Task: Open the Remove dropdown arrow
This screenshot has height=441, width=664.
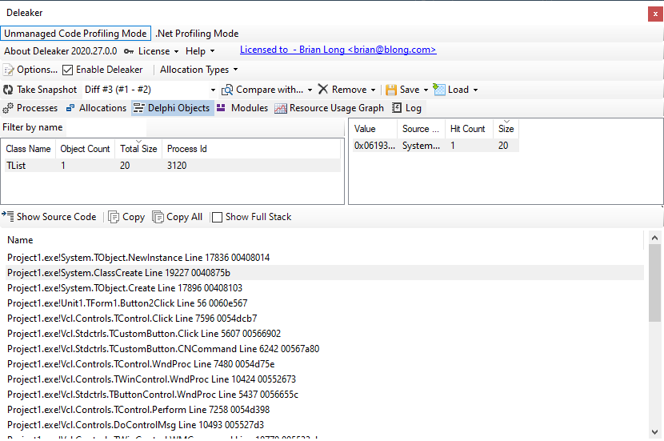Action: pos(373,90)
